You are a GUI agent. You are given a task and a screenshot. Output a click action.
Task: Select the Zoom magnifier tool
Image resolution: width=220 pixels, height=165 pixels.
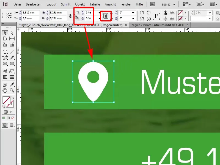(x=12, y=90)
